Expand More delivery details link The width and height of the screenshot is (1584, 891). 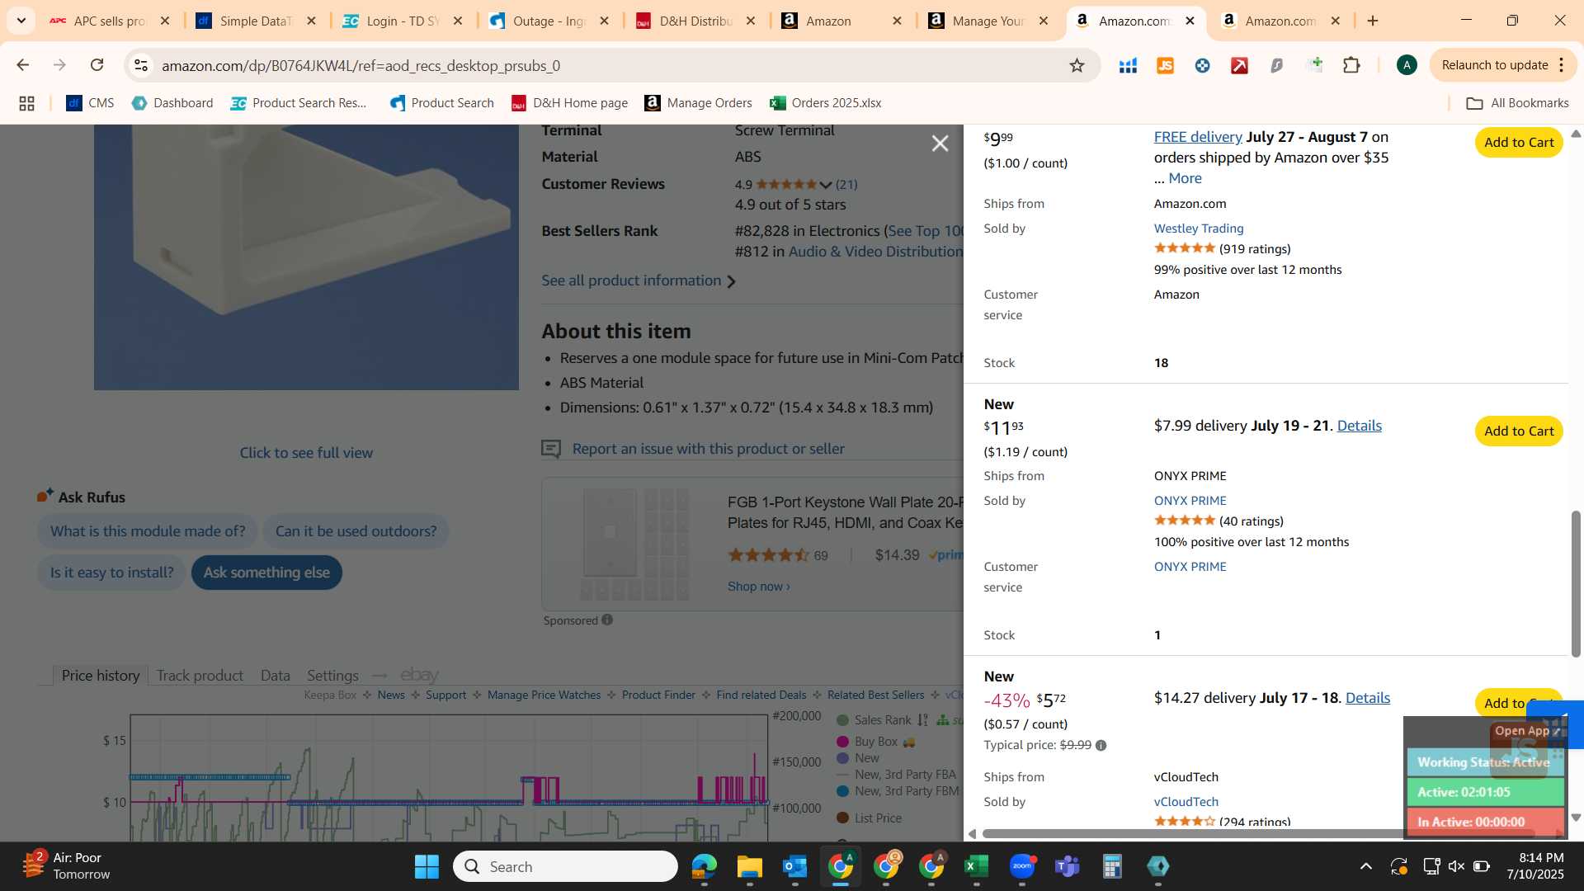click(1185, 178)
